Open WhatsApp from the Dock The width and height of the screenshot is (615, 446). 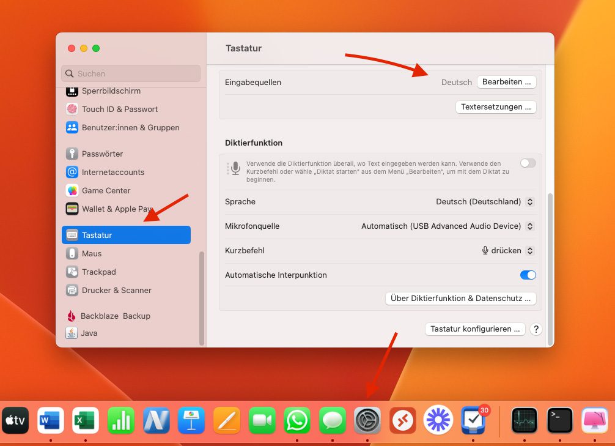tap(296, 420)
